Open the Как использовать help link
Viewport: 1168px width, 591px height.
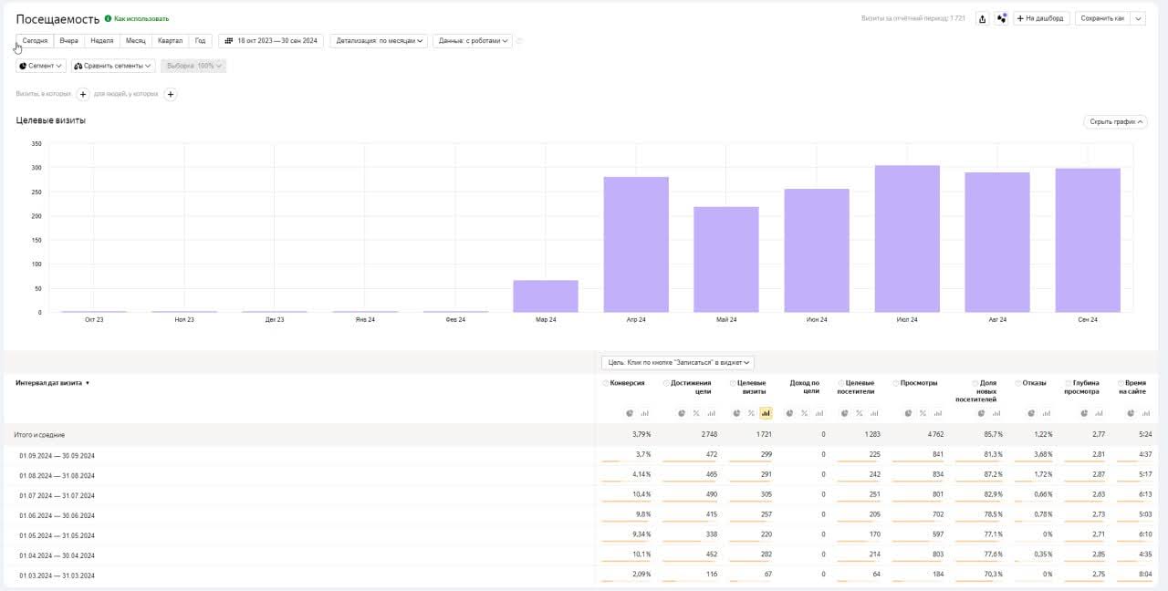point(137,18)
